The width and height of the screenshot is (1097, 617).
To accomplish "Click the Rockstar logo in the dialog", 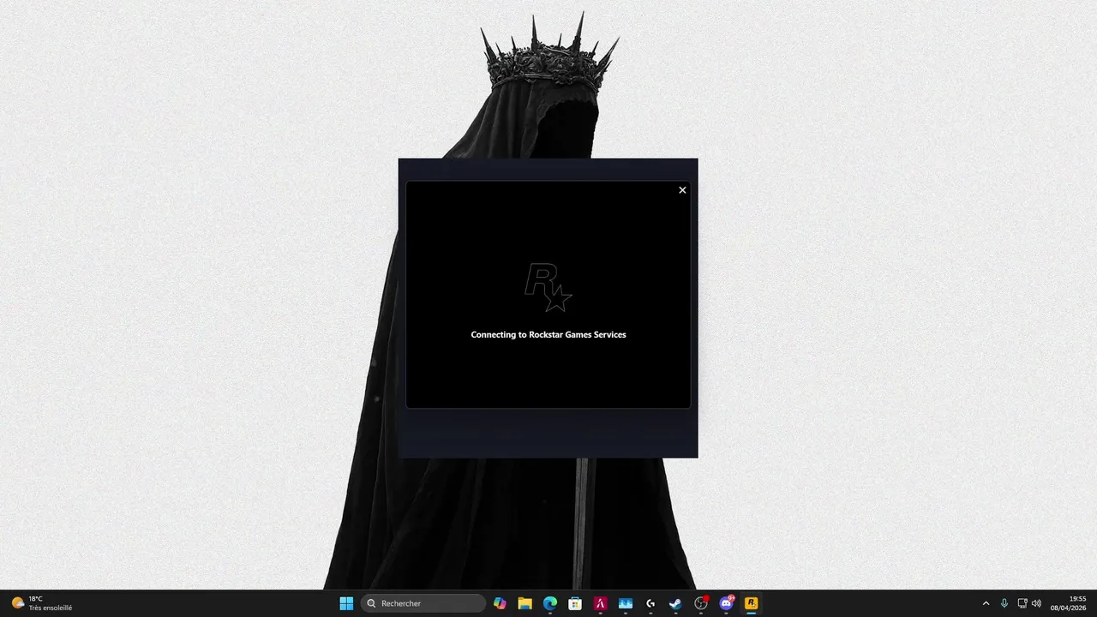I will coord(548,288).
